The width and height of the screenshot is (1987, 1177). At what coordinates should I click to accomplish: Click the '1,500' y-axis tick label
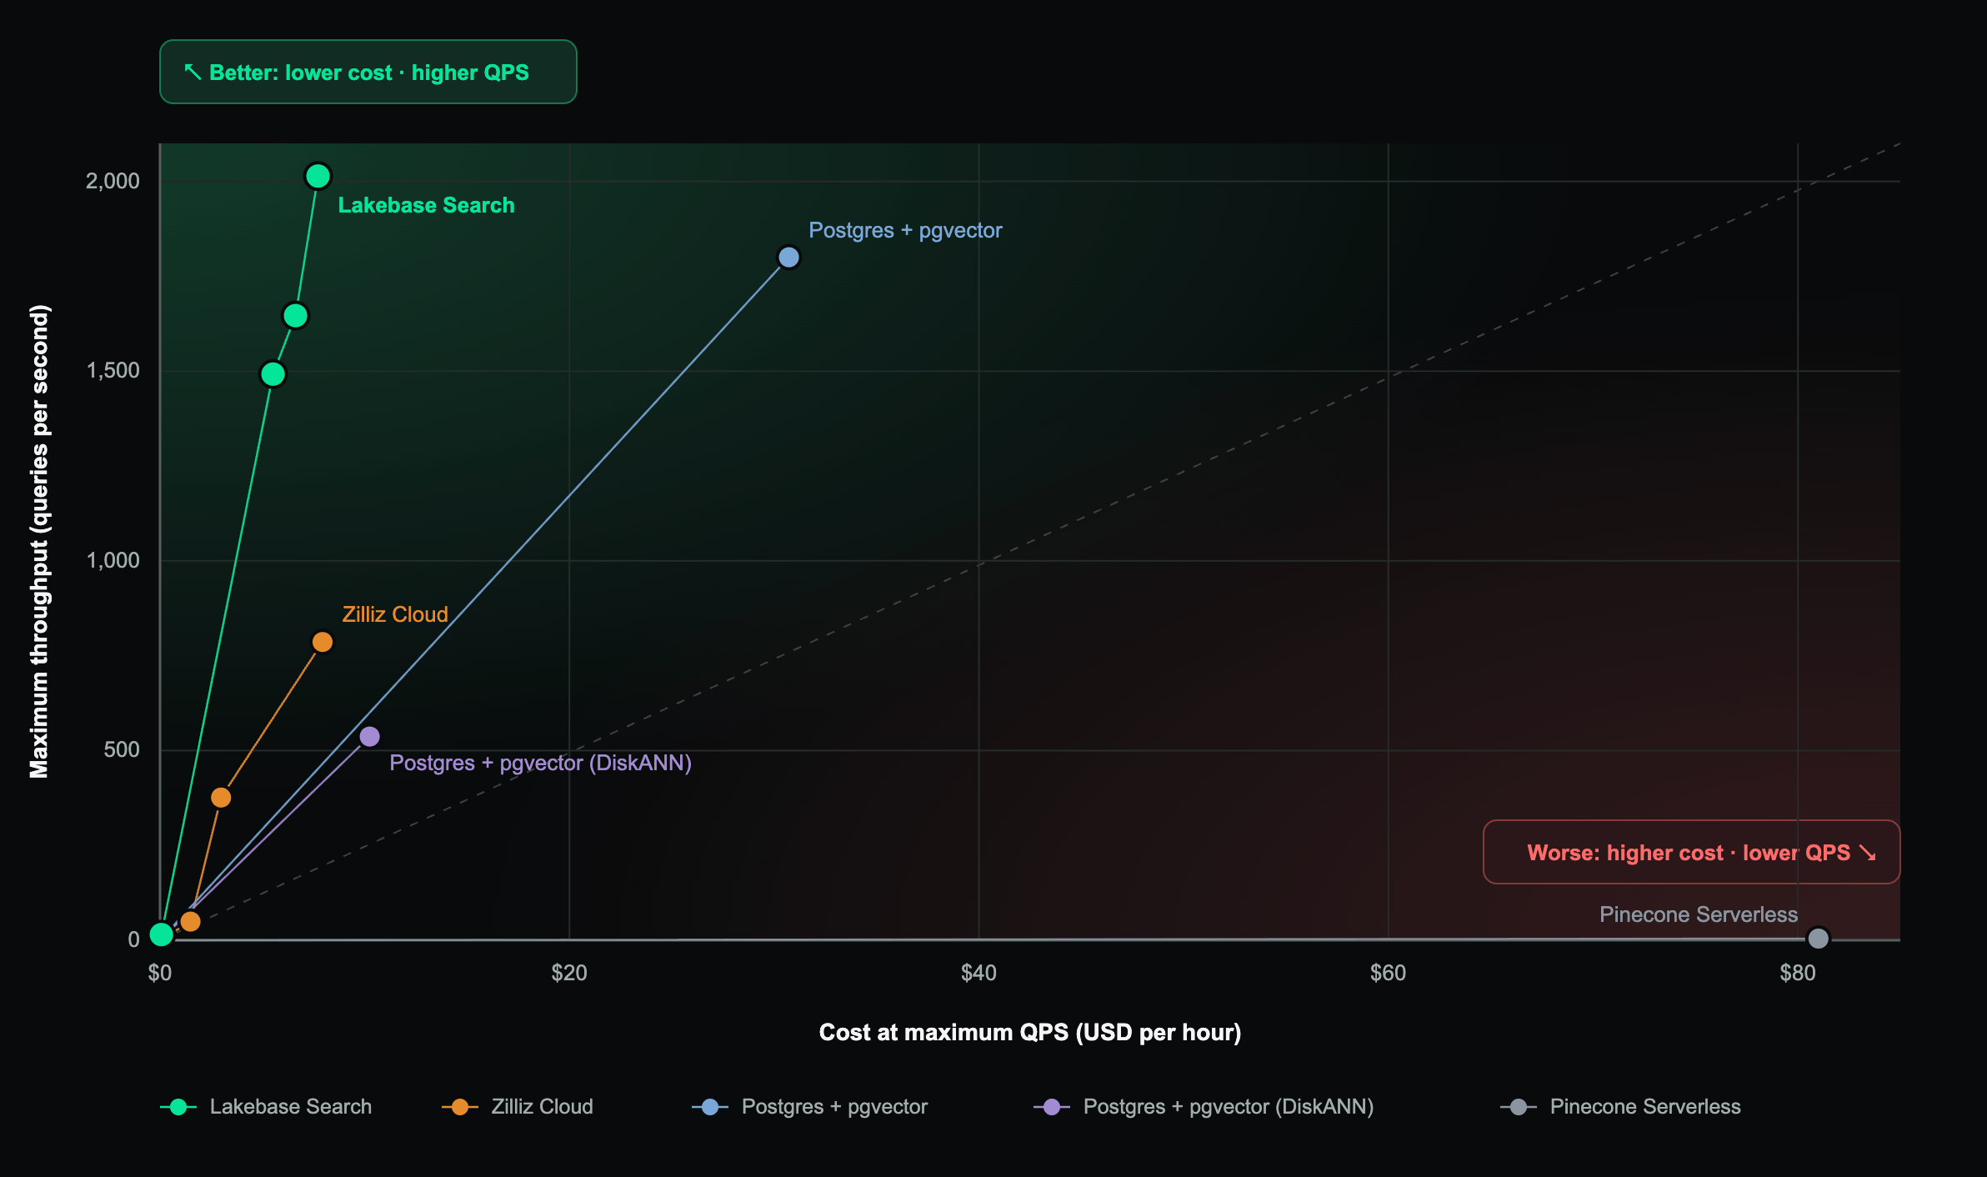[113, 370]
